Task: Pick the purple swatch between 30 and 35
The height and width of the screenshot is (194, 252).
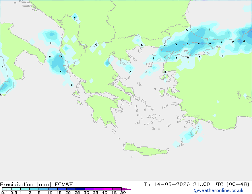Action: 89,189
